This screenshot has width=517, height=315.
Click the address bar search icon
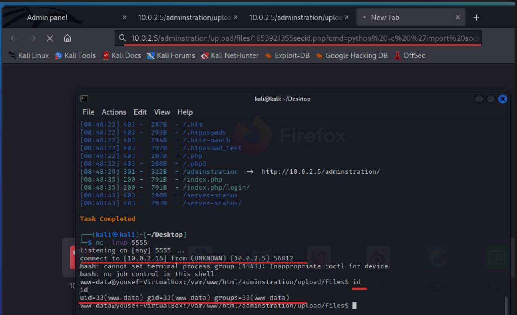(122, 38)
